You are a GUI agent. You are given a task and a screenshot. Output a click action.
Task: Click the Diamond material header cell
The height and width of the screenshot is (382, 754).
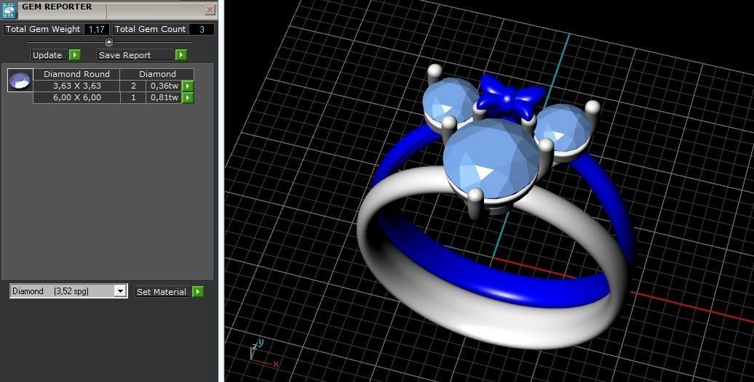click(x=157, y=74)
